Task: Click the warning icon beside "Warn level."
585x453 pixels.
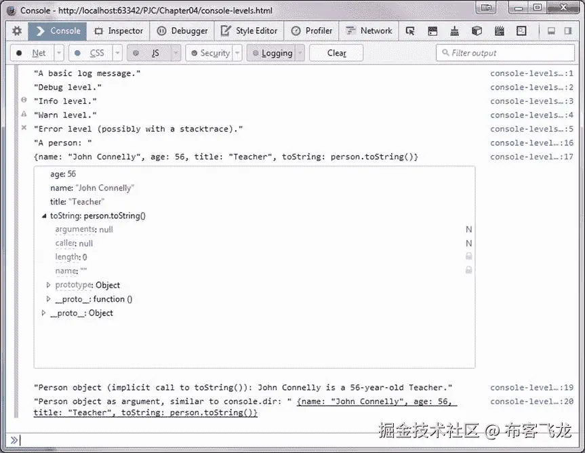Action: (24, 114)
